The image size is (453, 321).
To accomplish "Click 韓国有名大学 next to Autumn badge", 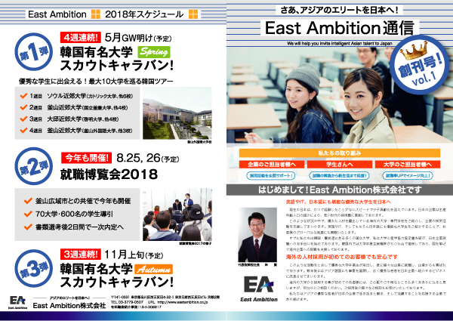I will 96,269.
